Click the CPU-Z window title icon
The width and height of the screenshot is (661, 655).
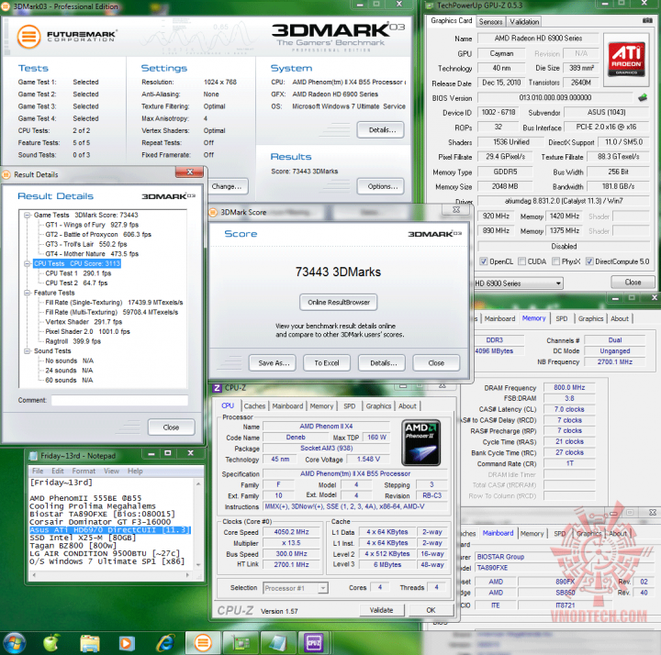click(217, 388)
